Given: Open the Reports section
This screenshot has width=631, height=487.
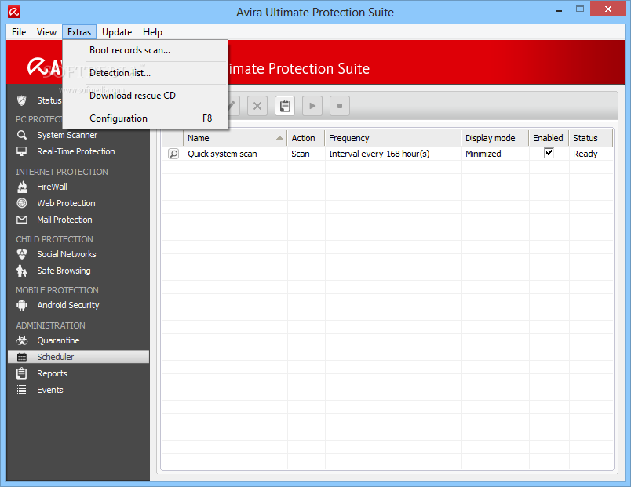Looking at the screenshot, I should (53, 373).
